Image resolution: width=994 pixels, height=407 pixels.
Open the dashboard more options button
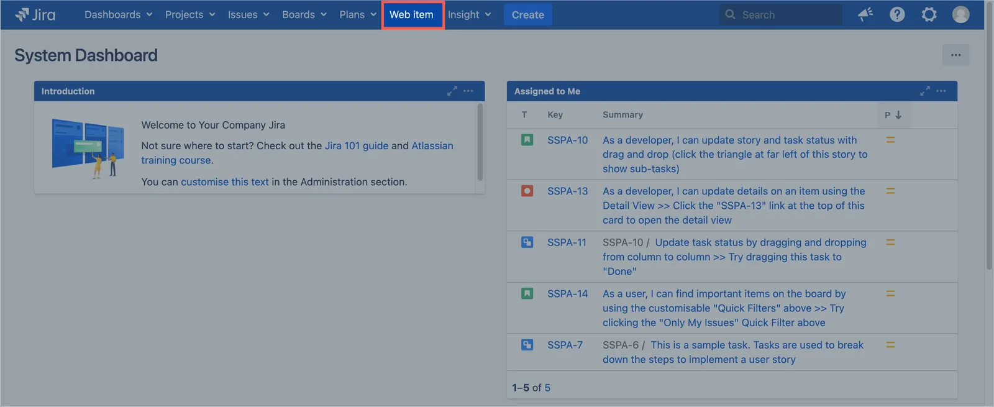[955, 55]
